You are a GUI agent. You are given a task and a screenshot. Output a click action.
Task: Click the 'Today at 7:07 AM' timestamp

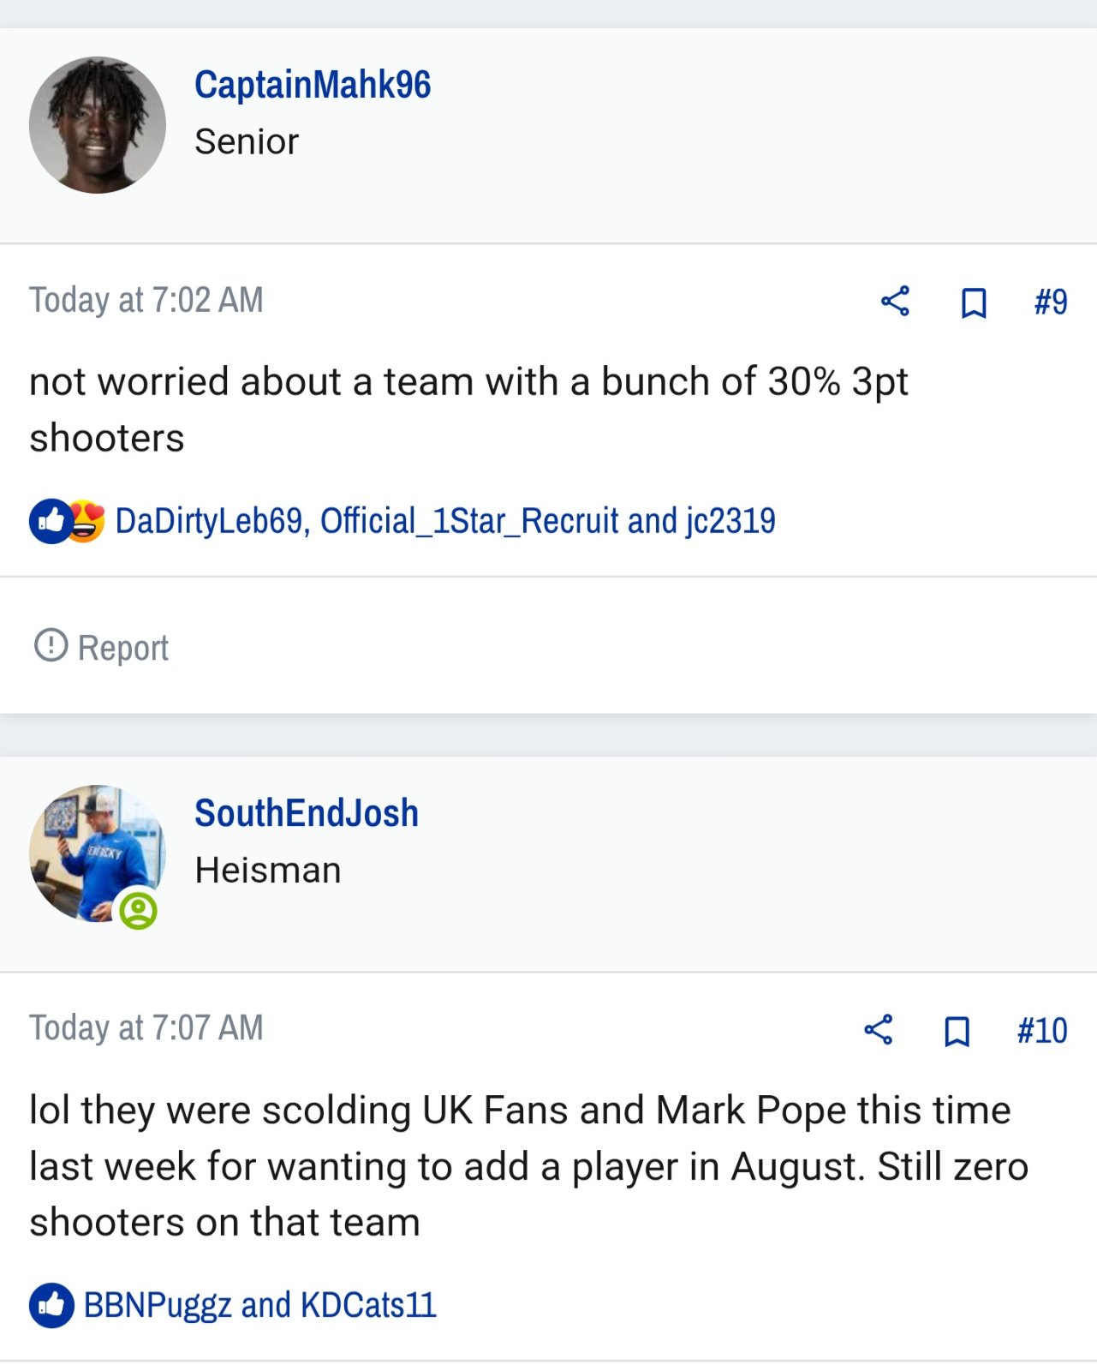146,1028
